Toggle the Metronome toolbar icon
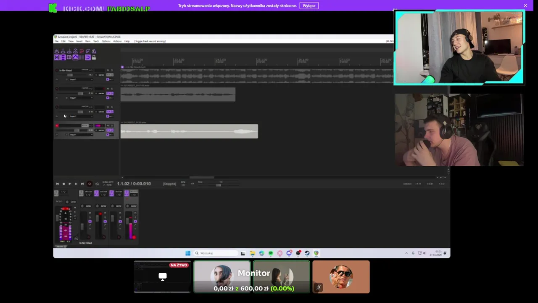 click(94, 51)
